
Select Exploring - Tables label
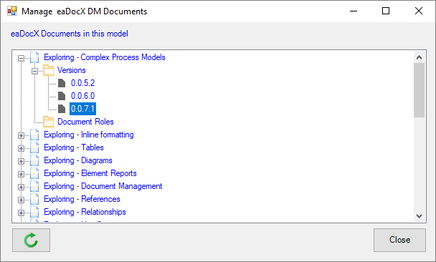coord(74,147)
